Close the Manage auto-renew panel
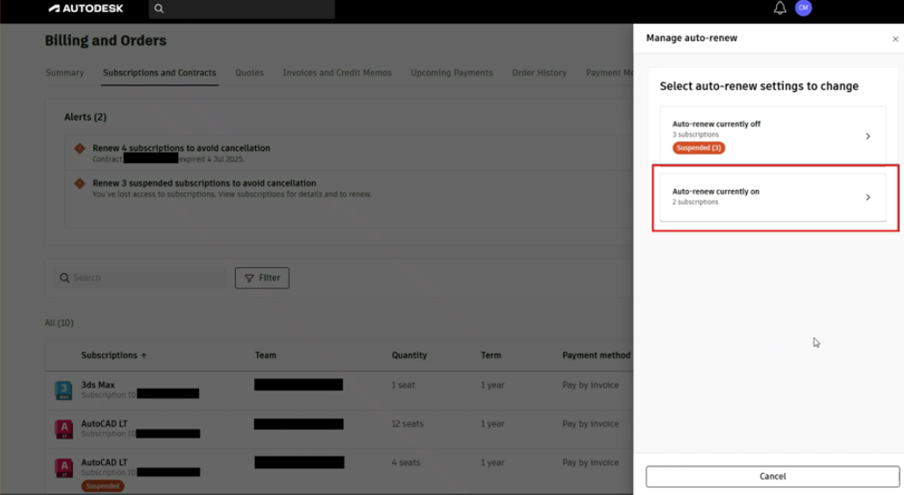The height and width of the screenshot is (495, 904). click(x=894, y=39)
